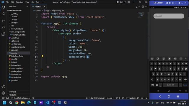189x106 pixels.
Task: Click the errors and warnings status indicator
Action: click(6, 98)
